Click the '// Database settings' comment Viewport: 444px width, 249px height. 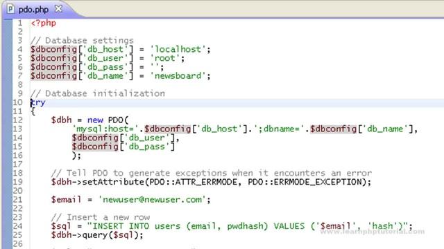(82, 40)
